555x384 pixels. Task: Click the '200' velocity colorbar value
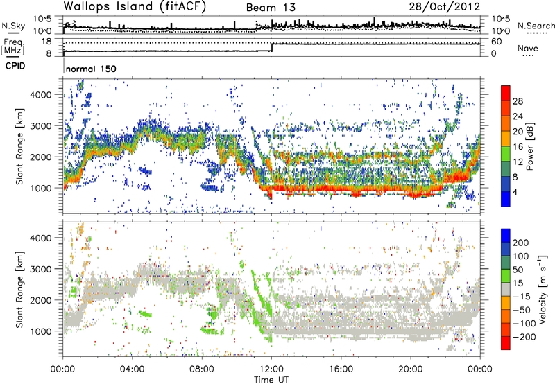pos(521,243)
